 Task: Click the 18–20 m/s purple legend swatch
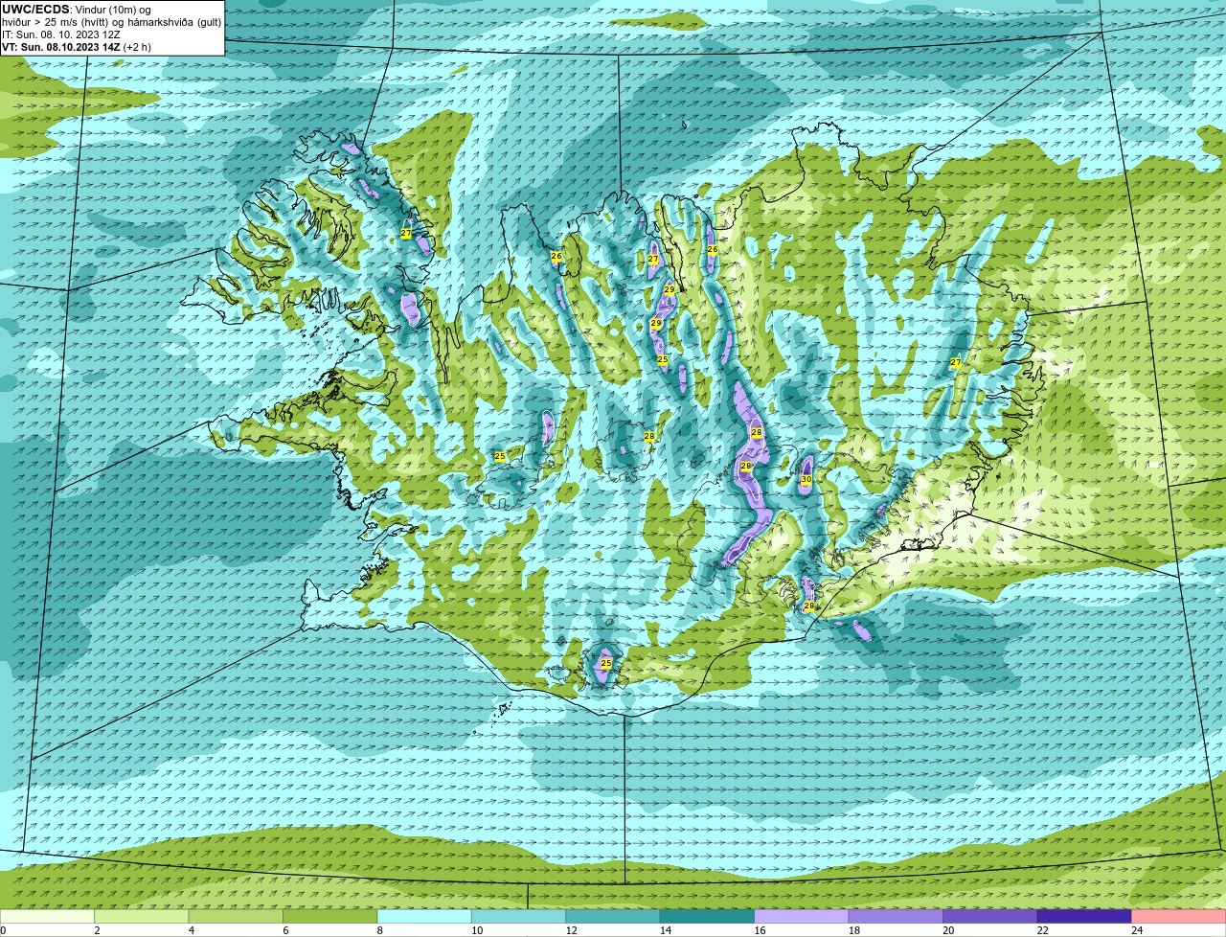(x=897, y=916)
